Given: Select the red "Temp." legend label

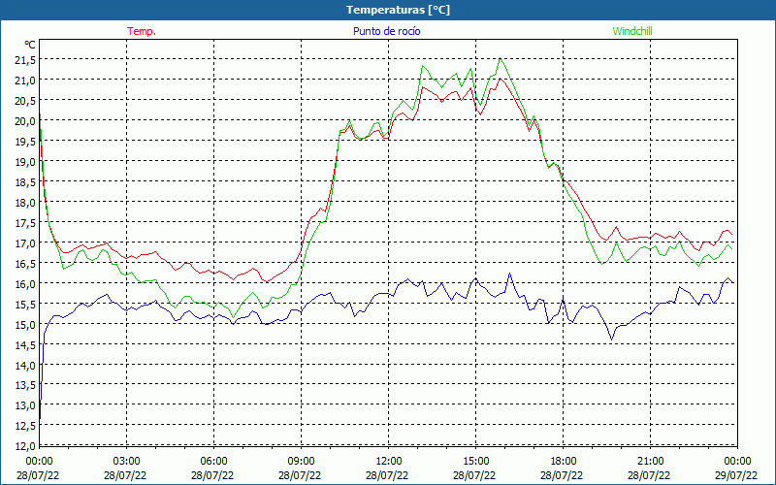Looking at the screenshot, I should click(142, 31).
